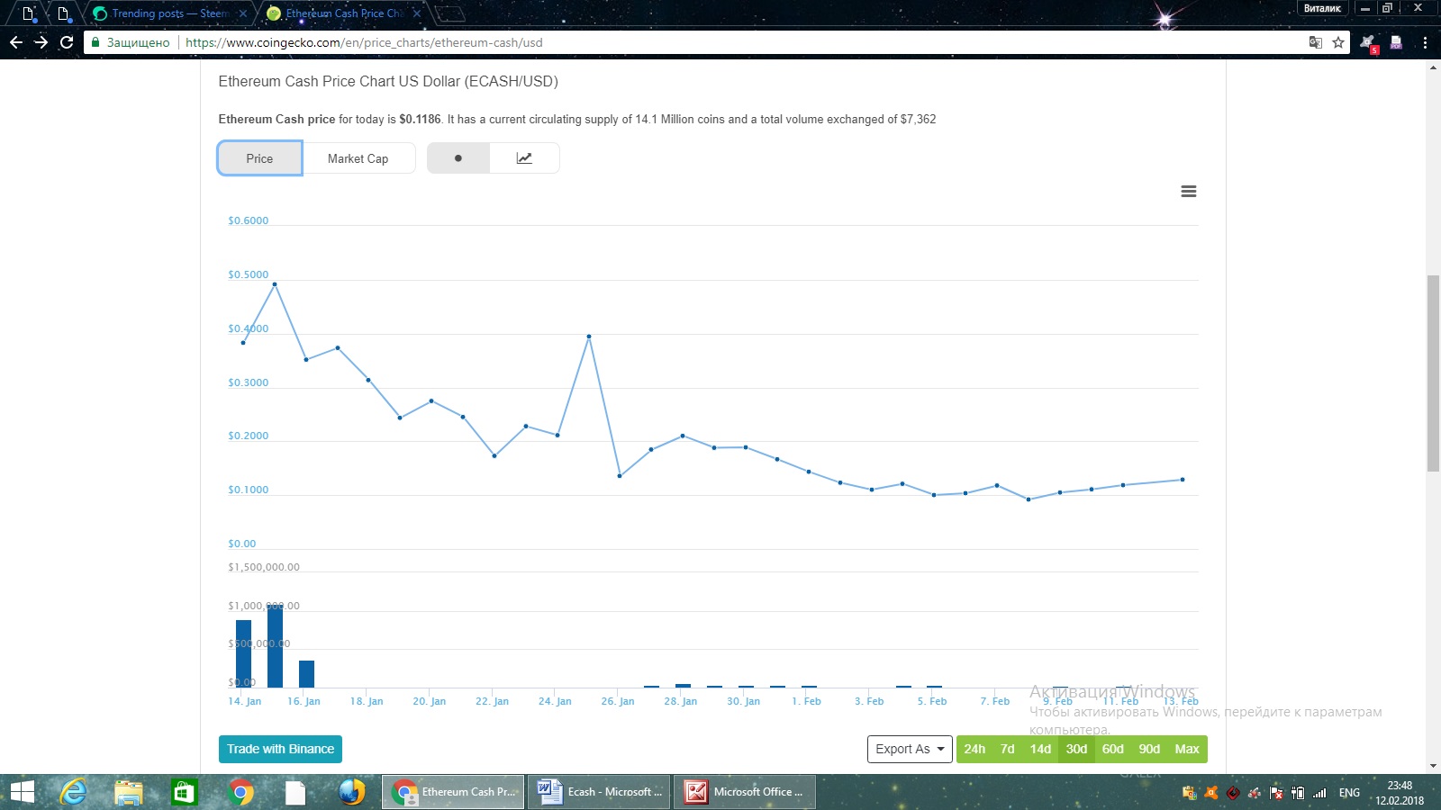Viewport: 1441px width, 810px height.
Task: Click the 16 Jan peak price point
Action: [275, 284]
